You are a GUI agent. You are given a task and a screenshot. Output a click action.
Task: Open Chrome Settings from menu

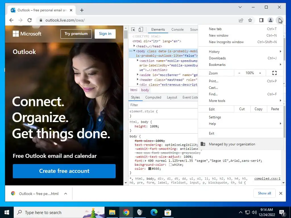tap(241, 117)
